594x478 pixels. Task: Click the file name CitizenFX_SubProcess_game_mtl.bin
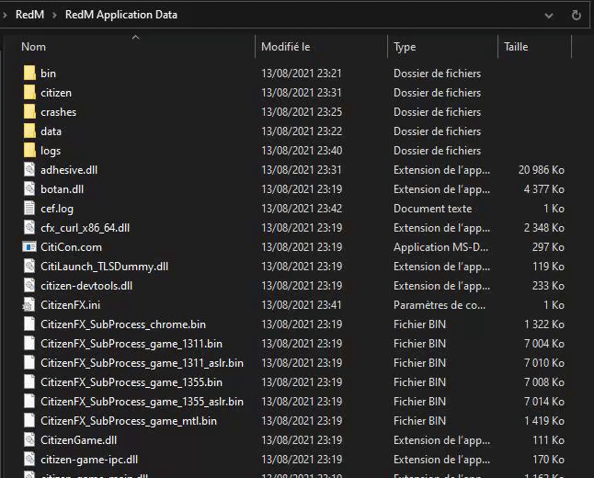tap(129, 421)
